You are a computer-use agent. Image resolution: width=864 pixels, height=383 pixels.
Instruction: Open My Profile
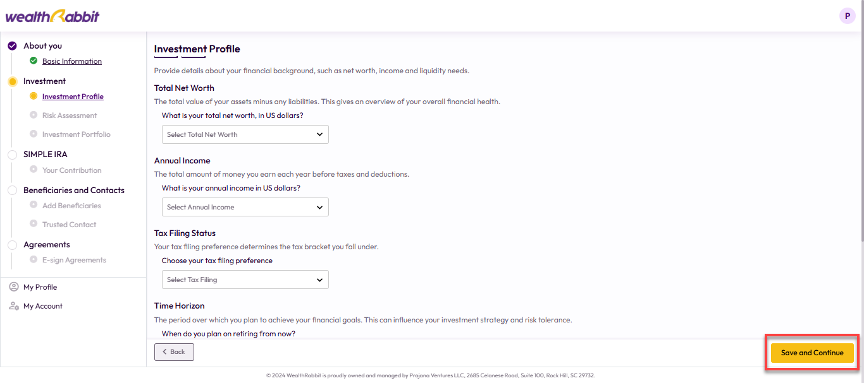point(40,287)
